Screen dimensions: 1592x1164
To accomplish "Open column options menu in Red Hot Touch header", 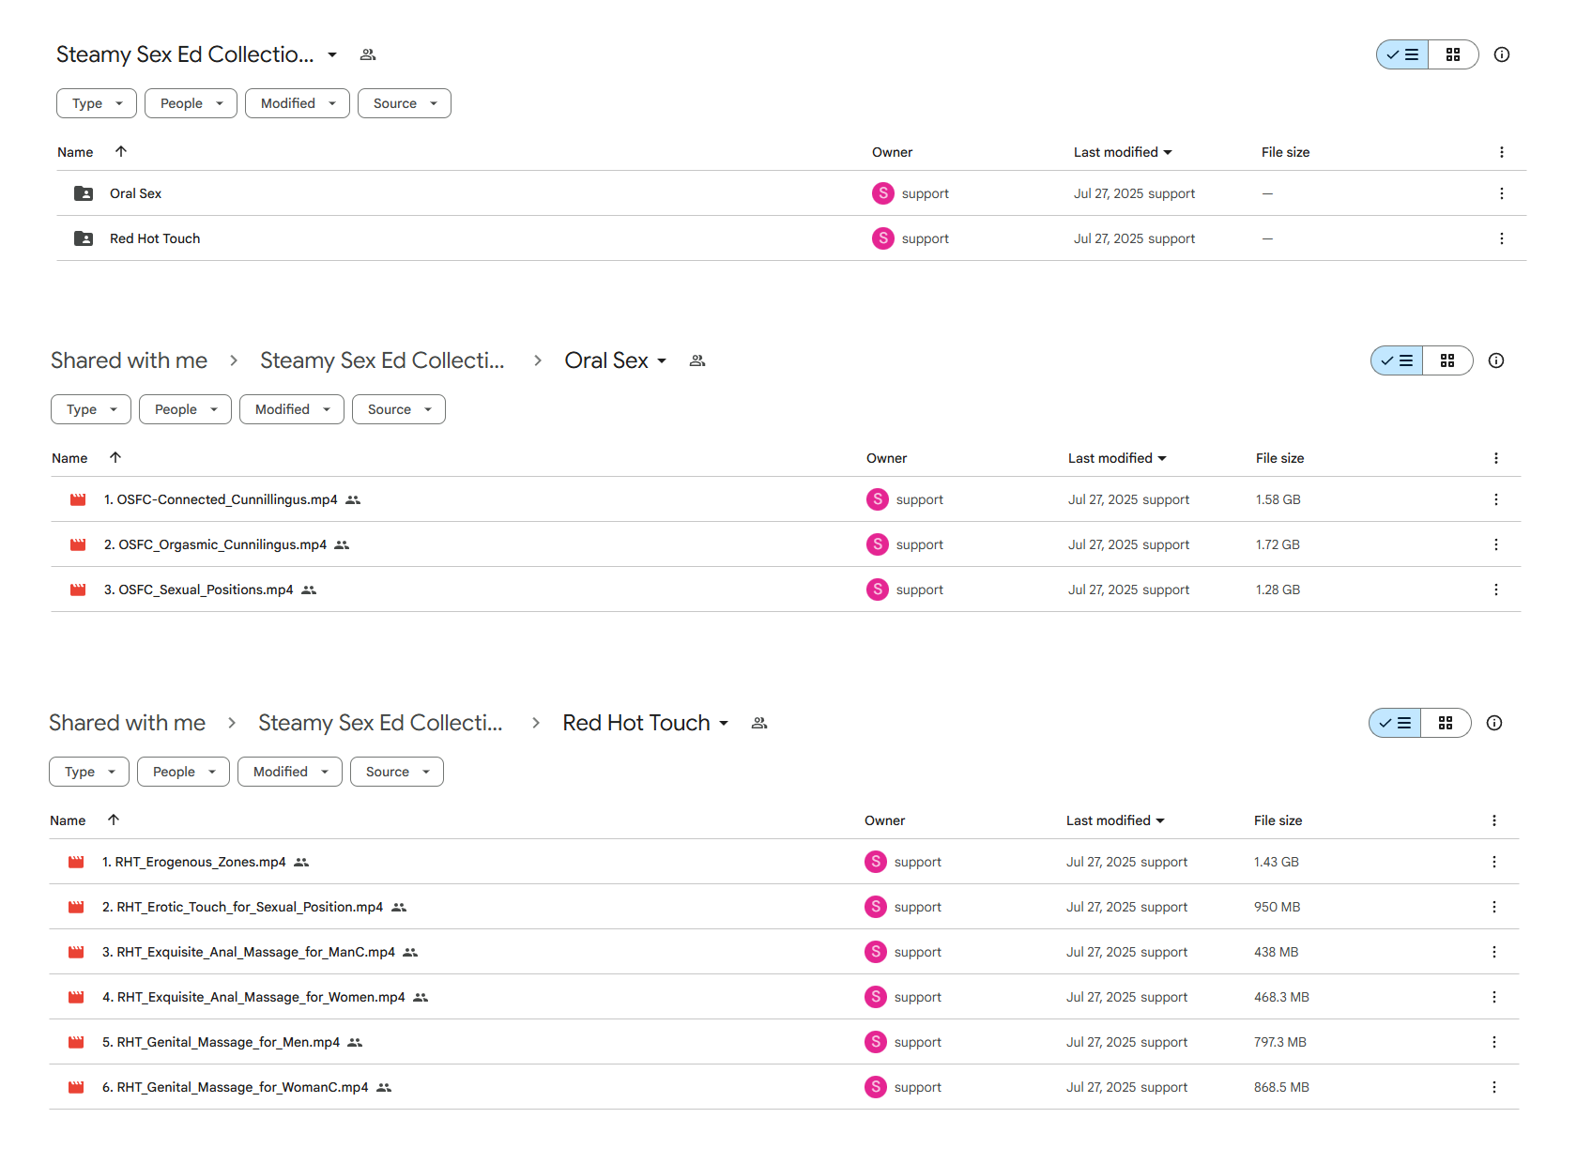I will click(1493, 820).
